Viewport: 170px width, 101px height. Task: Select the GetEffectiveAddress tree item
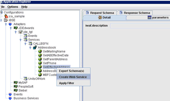coord(57,67)
